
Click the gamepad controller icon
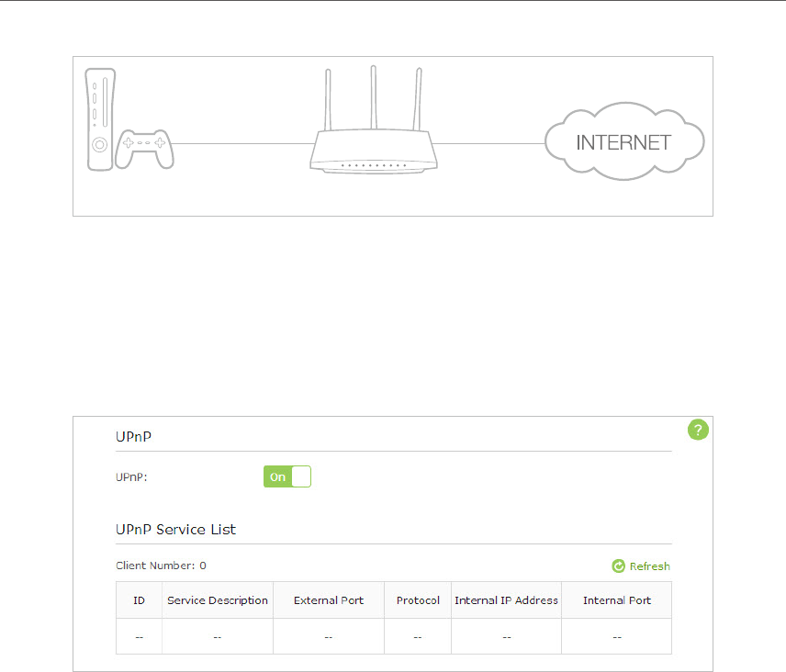click(144, 149)
